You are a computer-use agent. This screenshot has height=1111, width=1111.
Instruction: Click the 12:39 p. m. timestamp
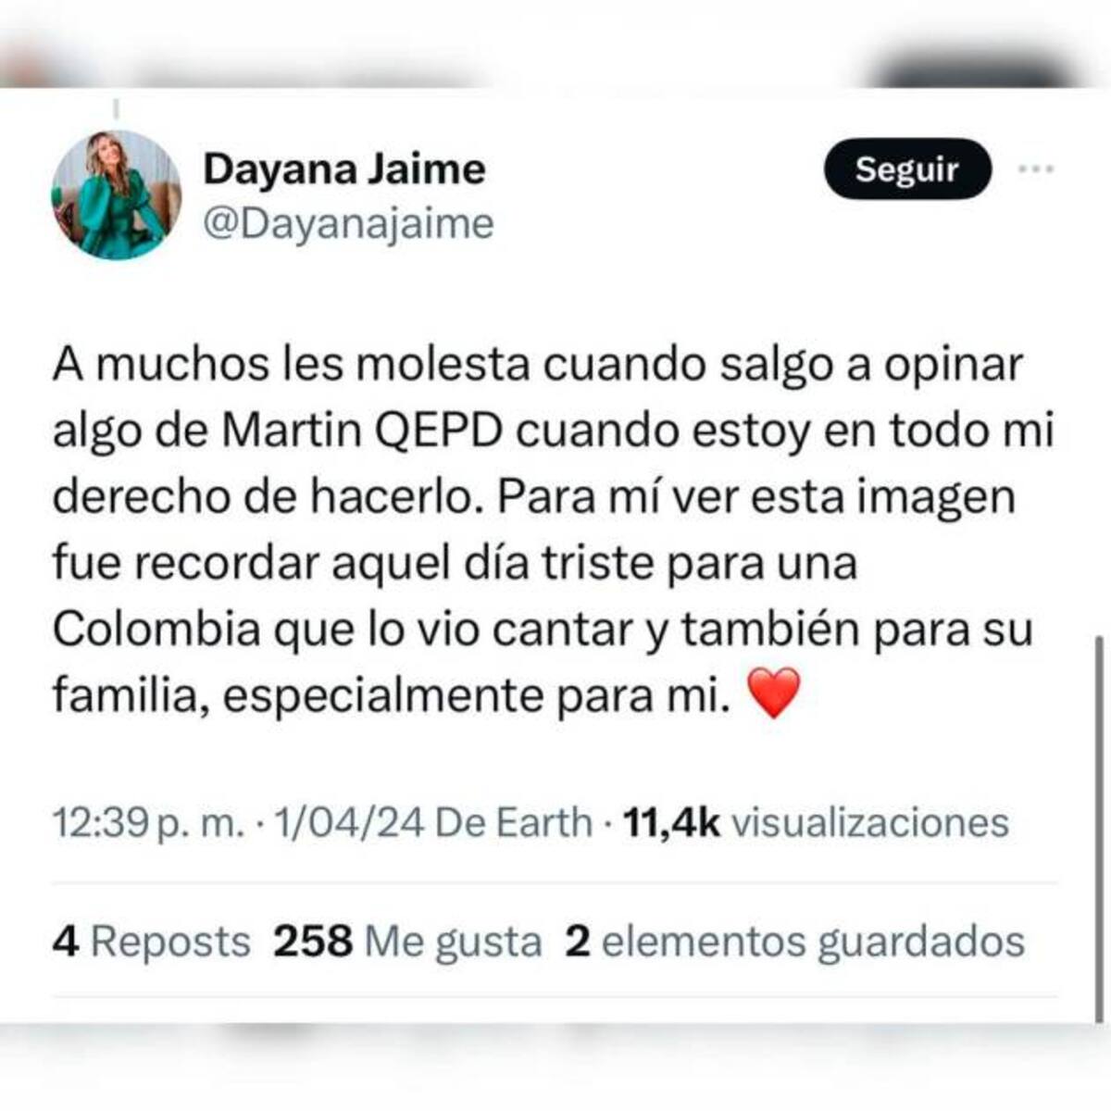coord(149,822)
